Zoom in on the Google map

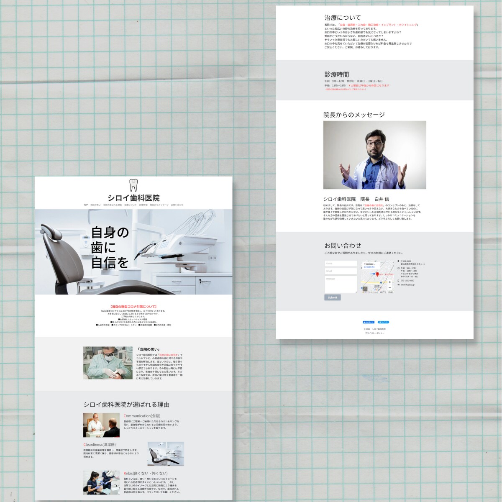[x=390, y=282]
